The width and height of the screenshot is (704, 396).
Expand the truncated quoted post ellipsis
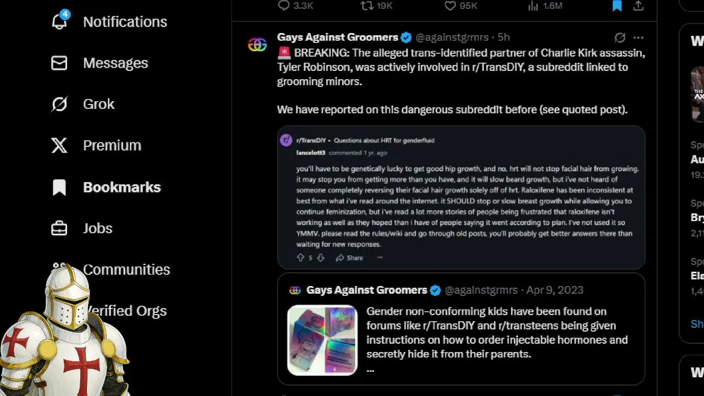point(370,370)
